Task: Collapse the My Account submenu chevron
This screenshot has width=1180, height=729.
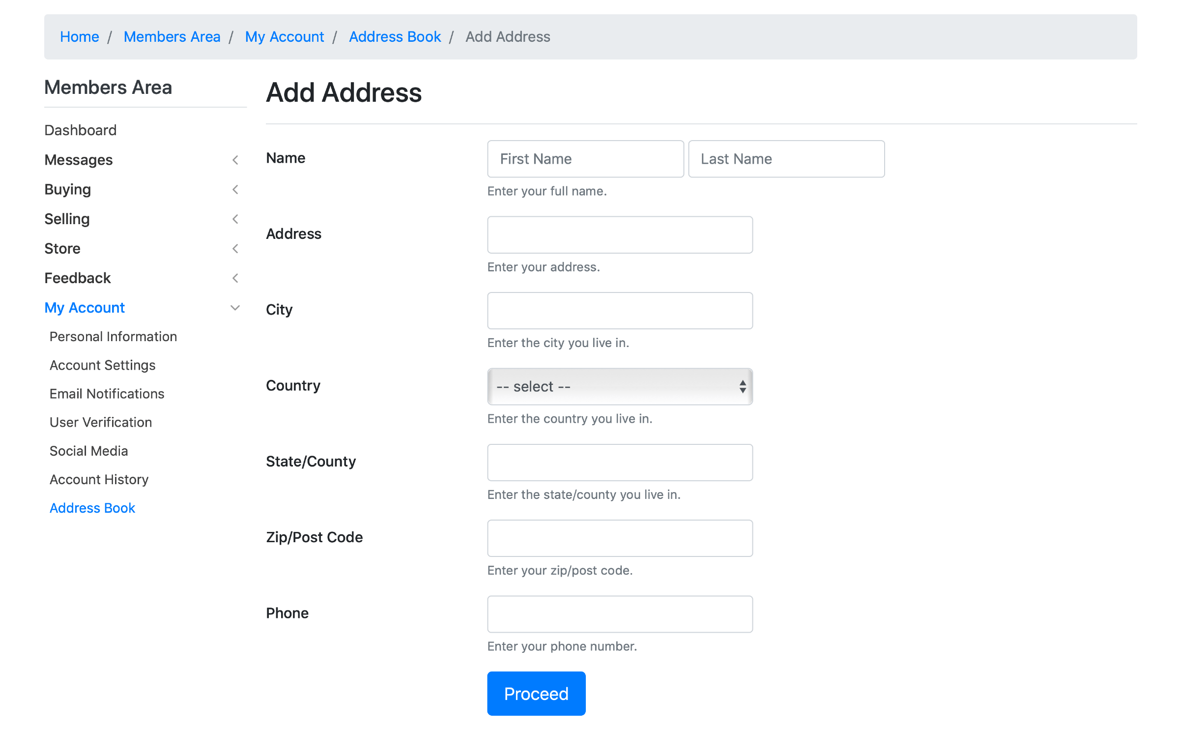Action: tap(235, 308)
